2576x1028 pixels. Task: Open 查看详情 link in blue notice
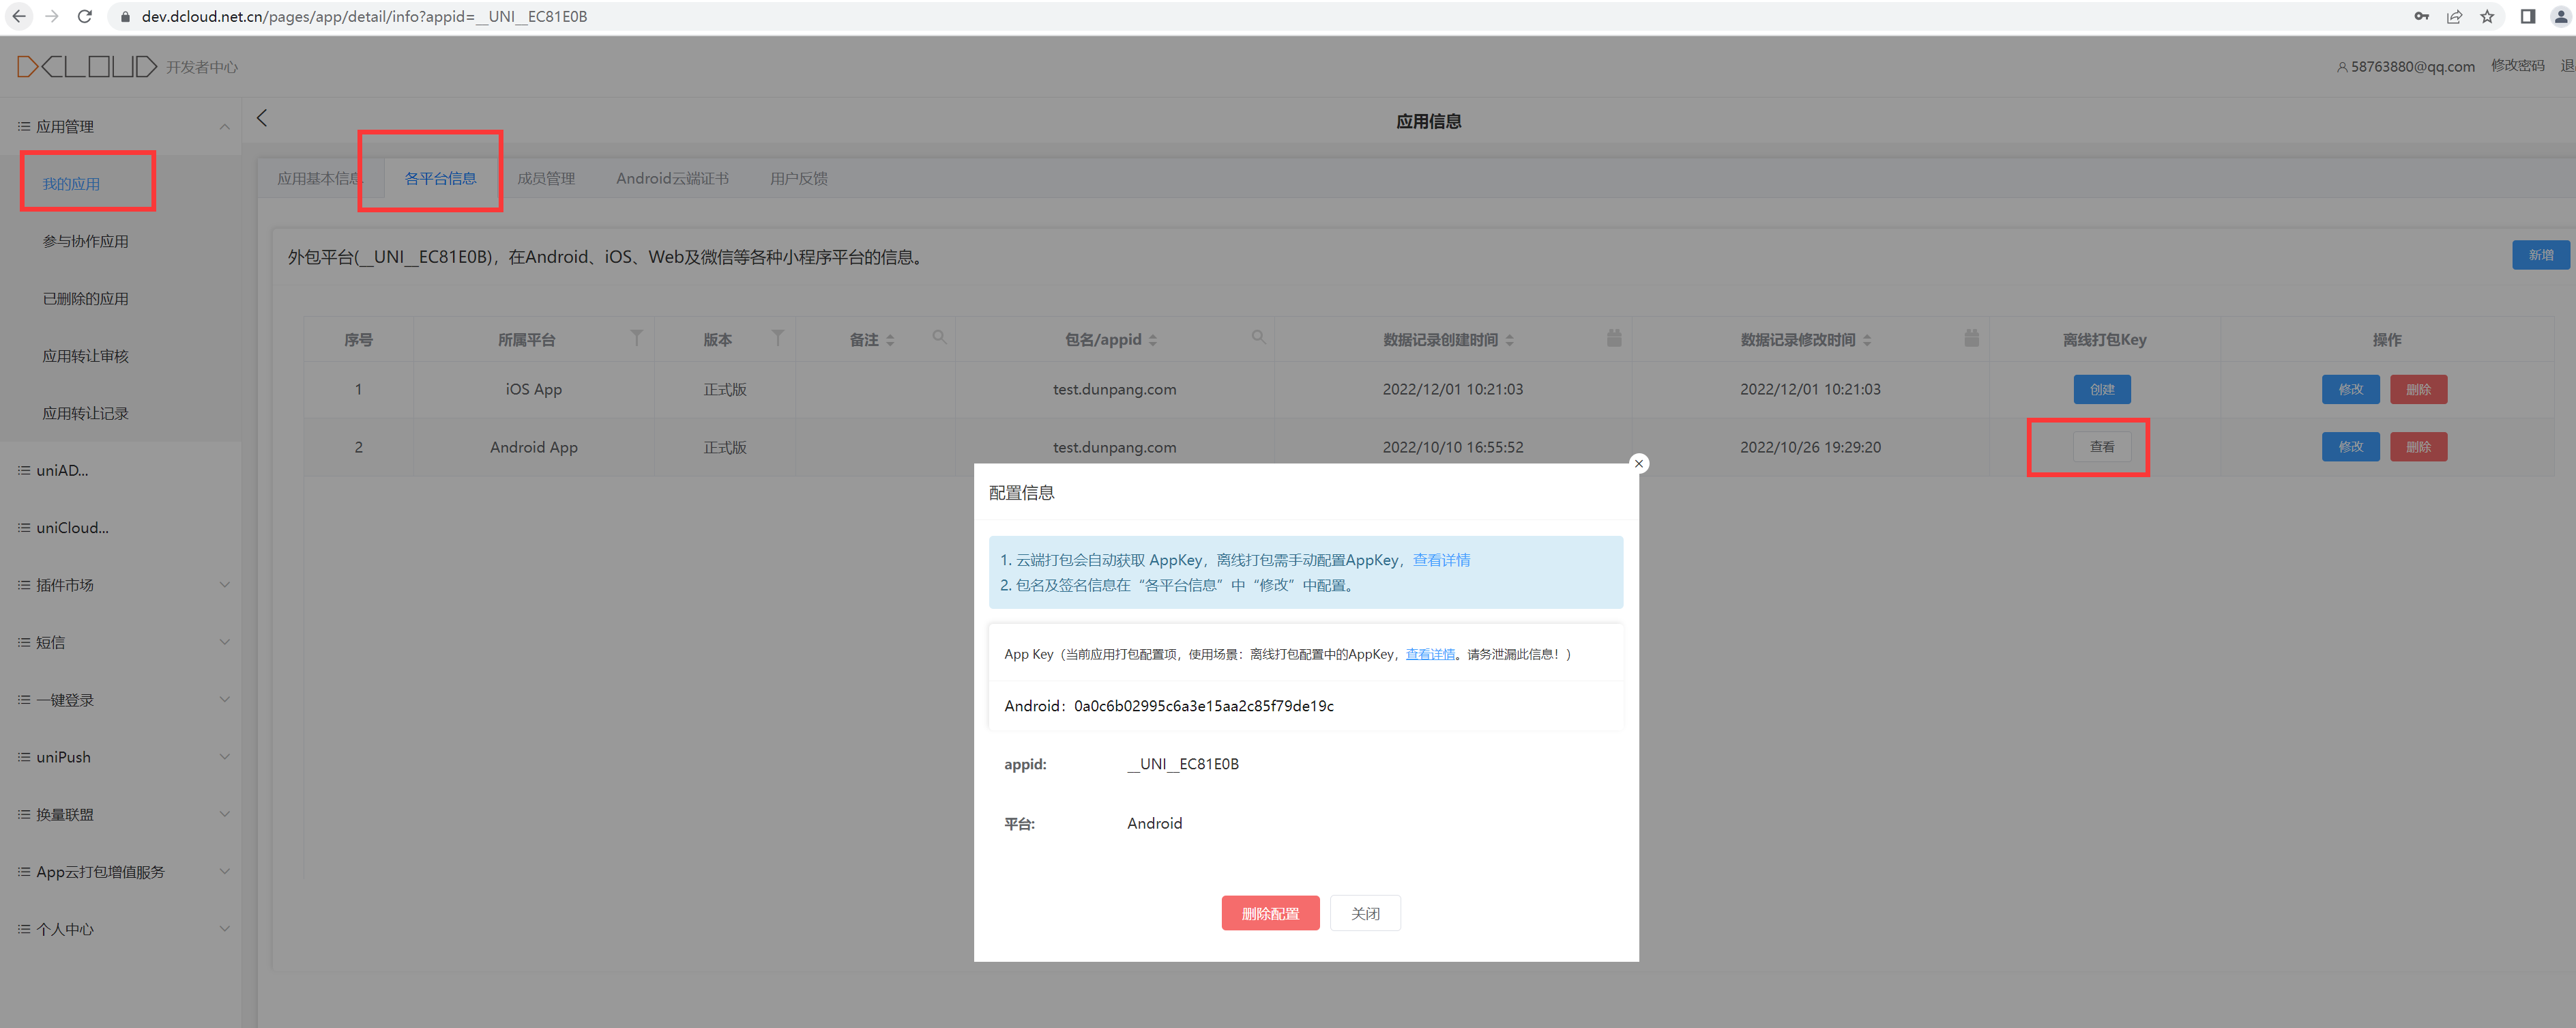tap(1441, 560)
